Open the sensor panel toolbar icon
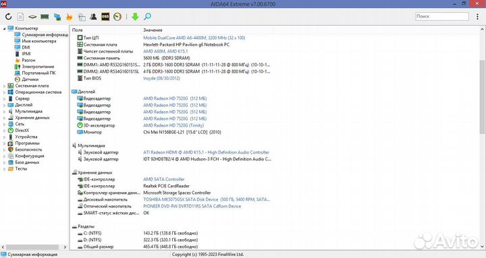This screenshot has width=486, height=258. (82, 17)
